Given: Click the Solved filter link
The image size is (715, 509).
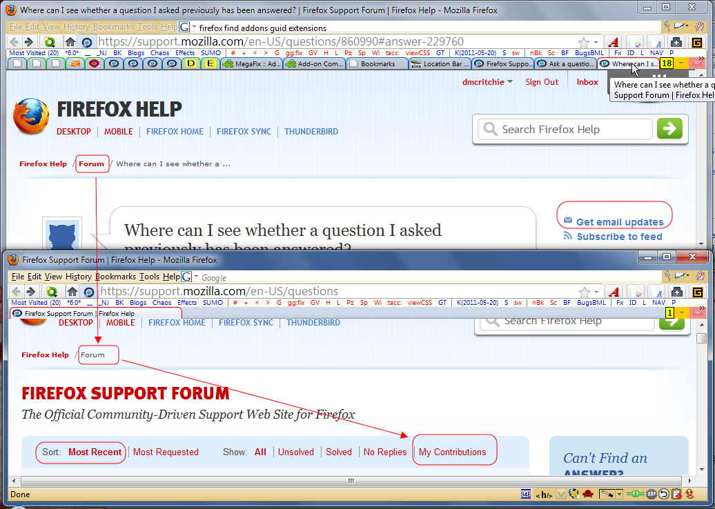Looking at the screenshot, I should [339, 452].
